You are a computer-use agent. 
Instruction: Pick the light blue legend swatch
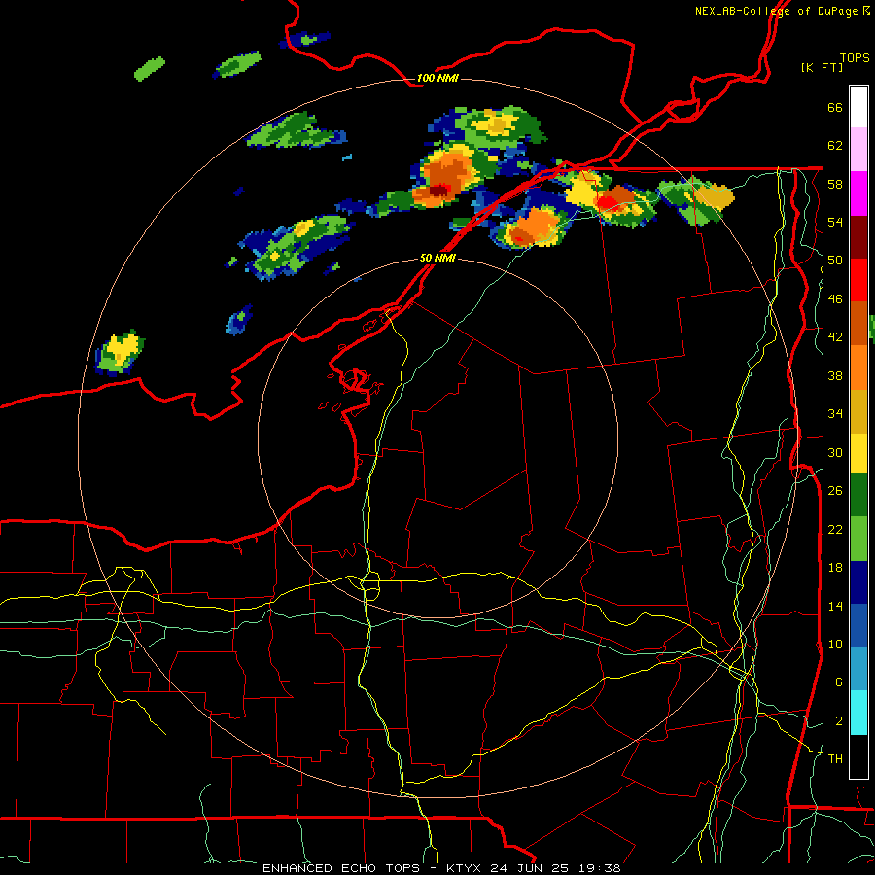[x=858, y=669]
